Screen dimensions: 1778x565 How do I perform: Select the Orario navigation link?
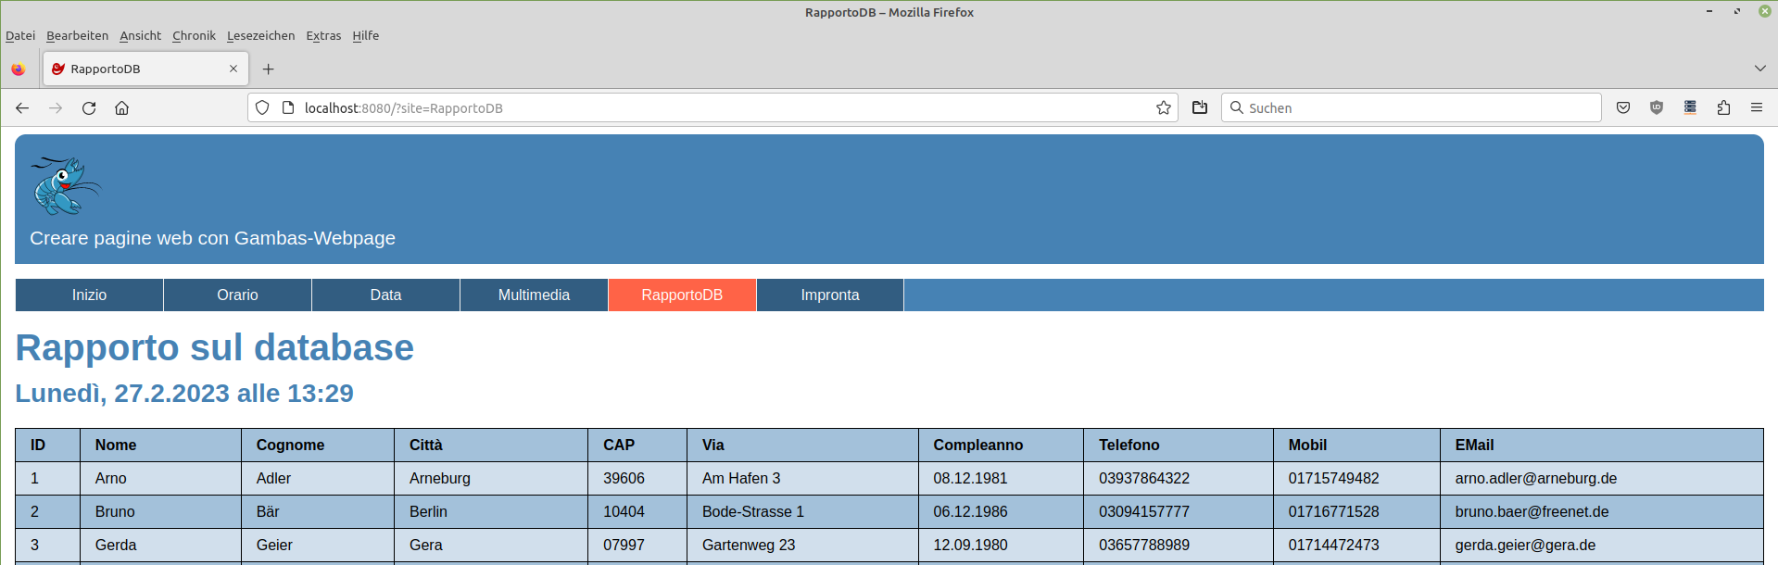pyautogui.click(x=237, y=295)
